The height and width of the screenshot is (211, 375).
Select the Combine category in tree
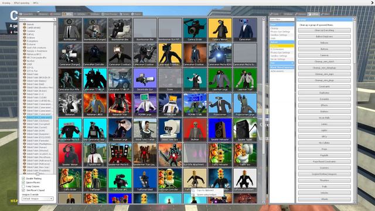click(31, 31)
